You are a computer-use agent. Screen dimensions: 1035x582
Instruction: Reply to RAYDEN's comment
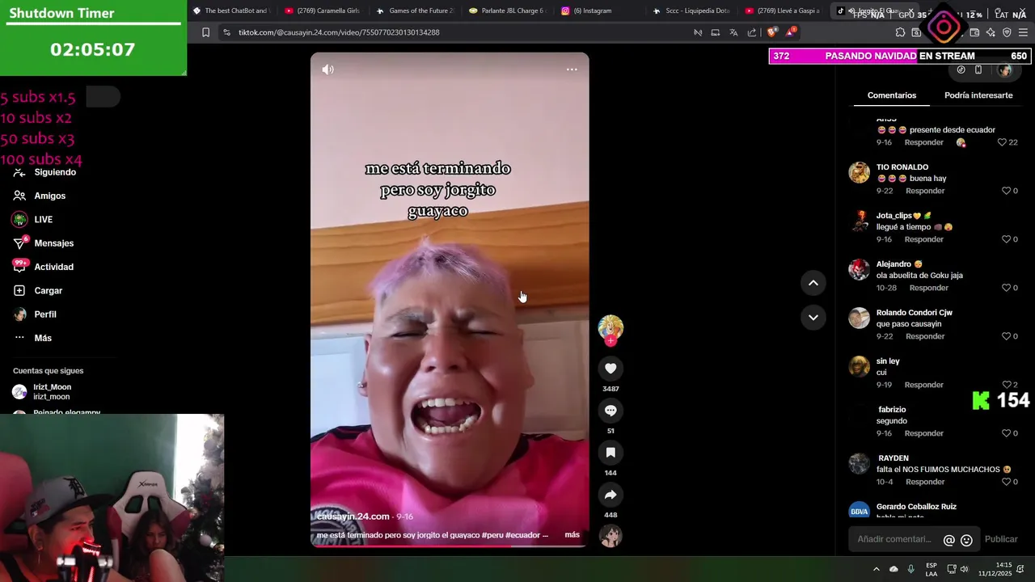[925, 482]
